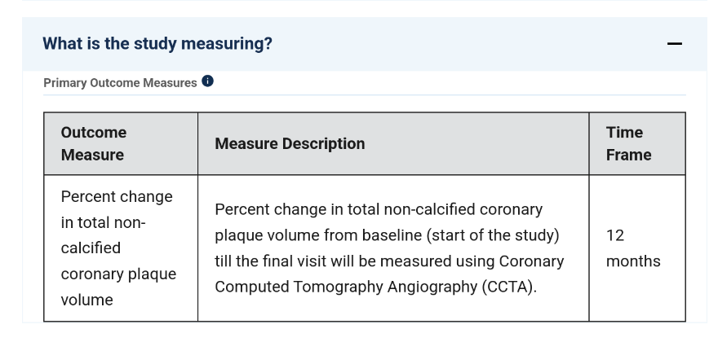Click the Outcome Measure column header
The height and width of the screenshot is (342, 718).
tap(94, 143)
